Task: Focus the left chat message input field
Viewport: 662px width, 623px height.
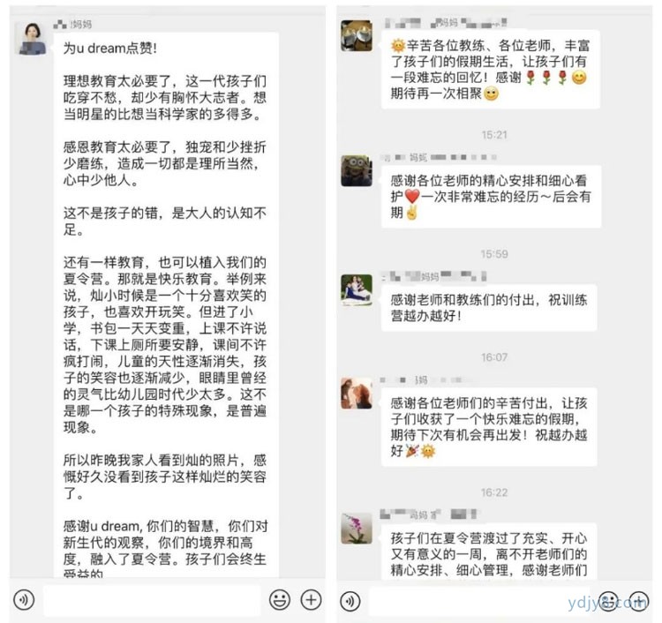Action: [x=152, y=600]
